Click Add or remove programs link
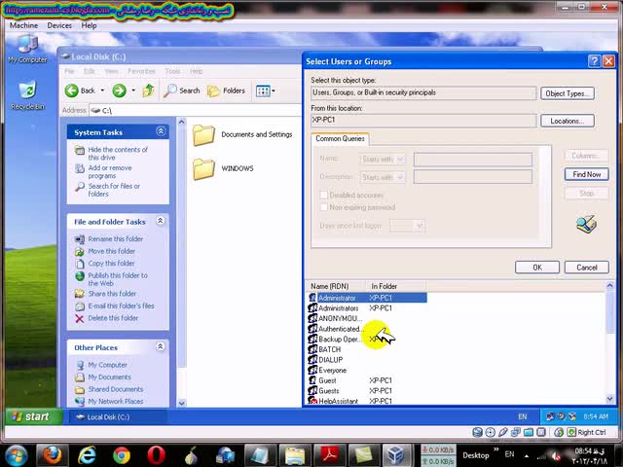 [x=110, y=171]
